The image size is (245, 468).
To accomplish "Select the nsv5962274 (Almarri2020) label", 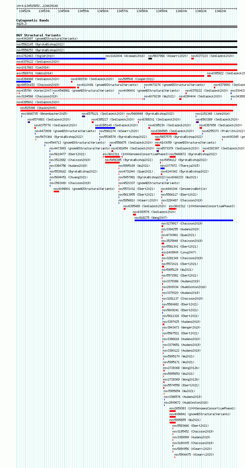I will click(119, 131).
